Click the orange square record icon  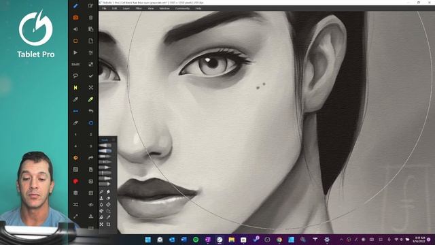tap(75, 41)
